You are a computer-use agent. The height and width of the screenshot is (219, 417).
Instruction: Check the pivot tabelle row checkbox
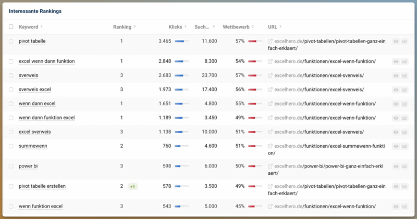11,41
